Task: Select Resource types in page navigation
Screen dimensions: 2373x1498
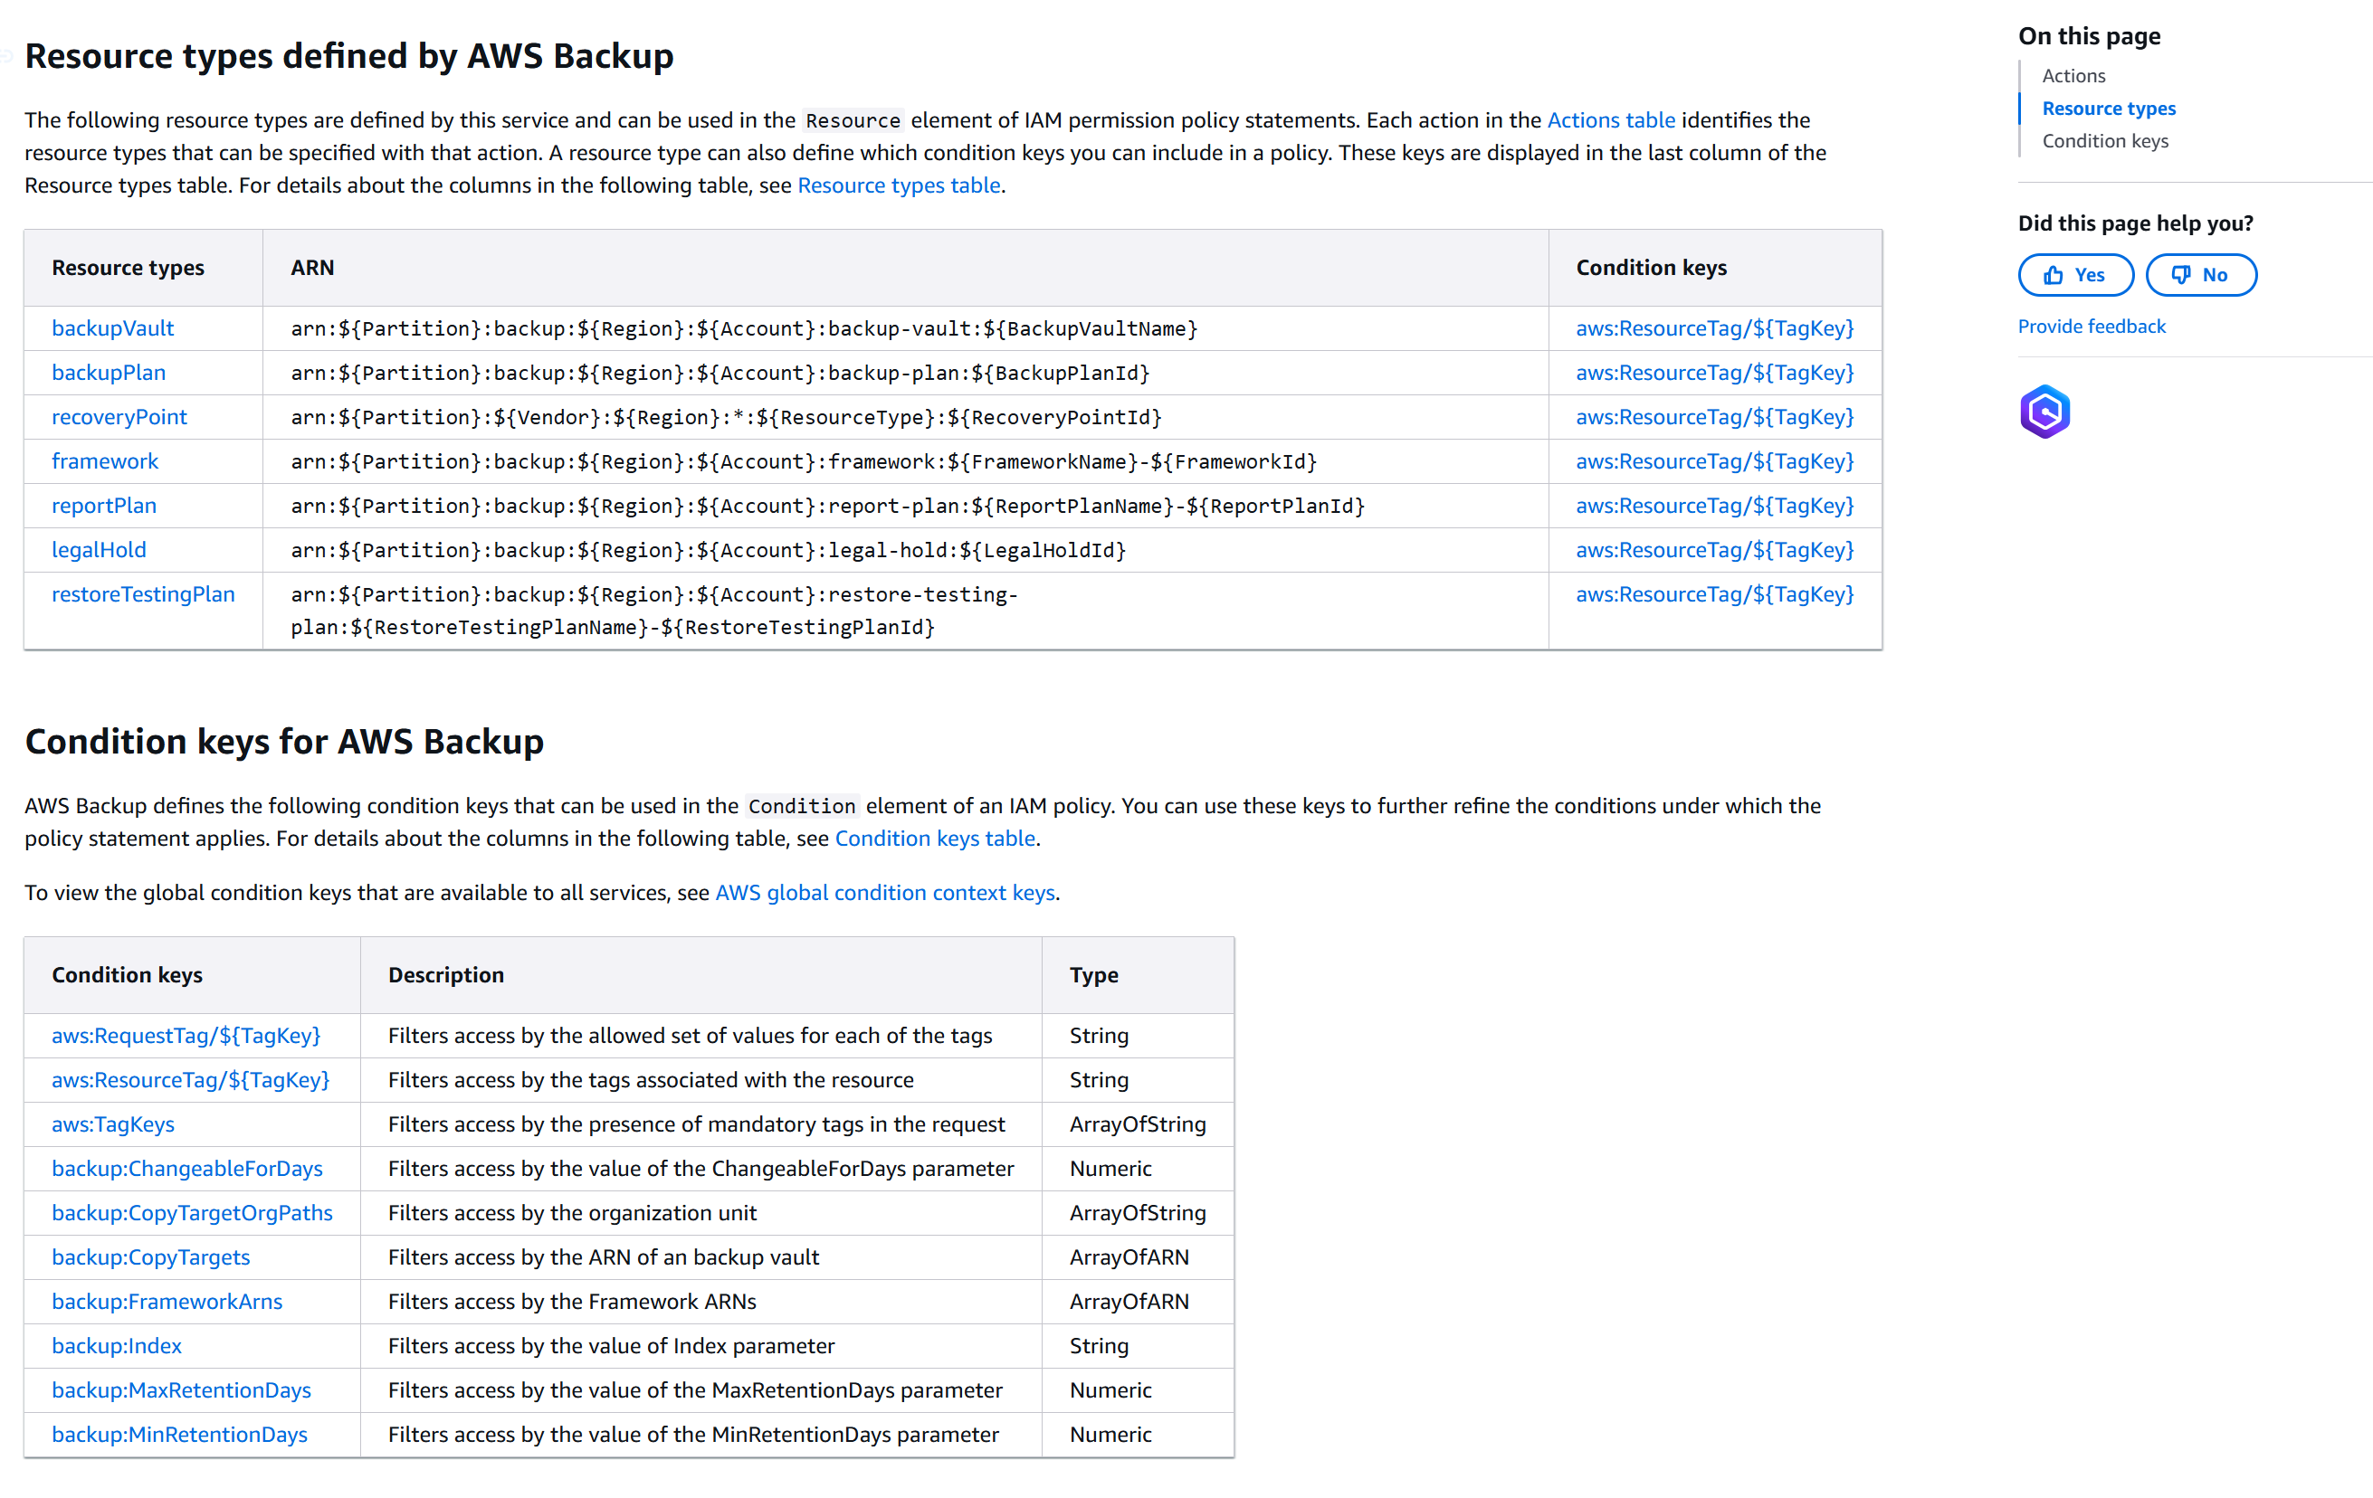Action: click(x=2108, y=109)
